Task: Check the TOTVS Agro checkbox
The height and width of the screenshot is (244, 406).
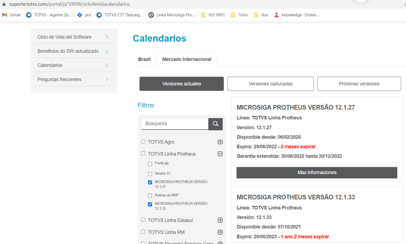Action: [143, 142]
